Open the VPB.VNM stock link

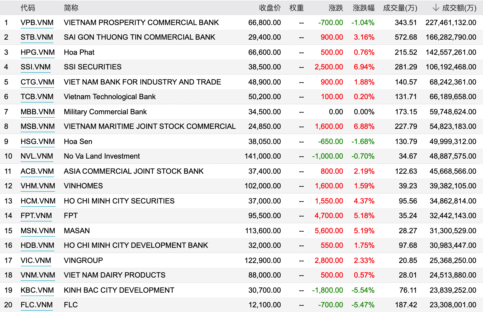pyautogui.click(x=37, y=23)
